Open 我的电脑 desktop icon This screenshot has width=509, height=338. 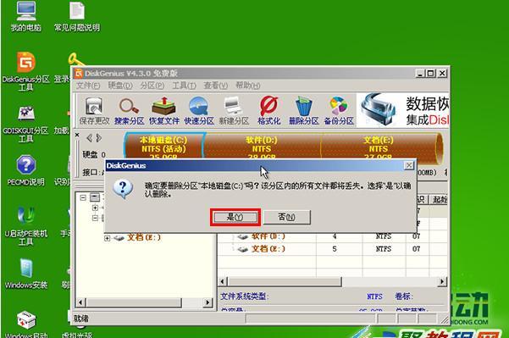coord(26,17)
